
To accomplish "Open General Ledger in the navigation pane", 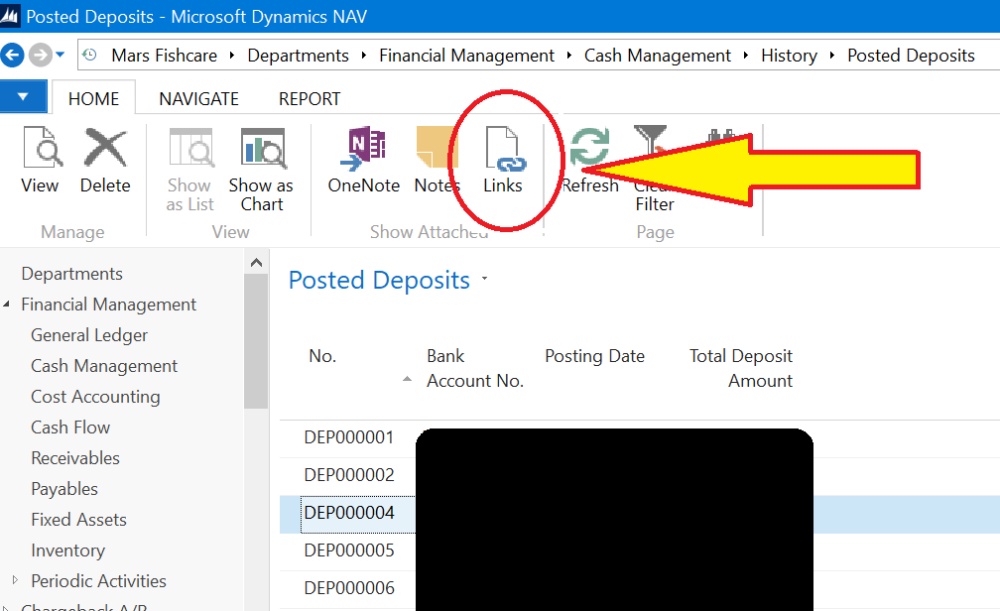I will tap(89, 335).
